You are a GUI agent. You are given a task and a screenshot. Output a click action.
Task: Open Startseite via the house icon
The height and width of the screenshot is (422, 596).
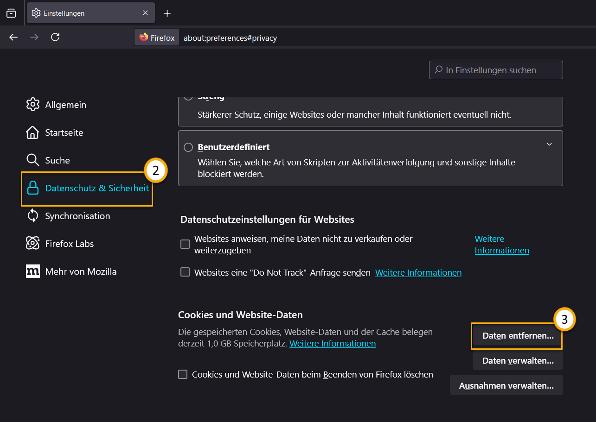[32, 132]
